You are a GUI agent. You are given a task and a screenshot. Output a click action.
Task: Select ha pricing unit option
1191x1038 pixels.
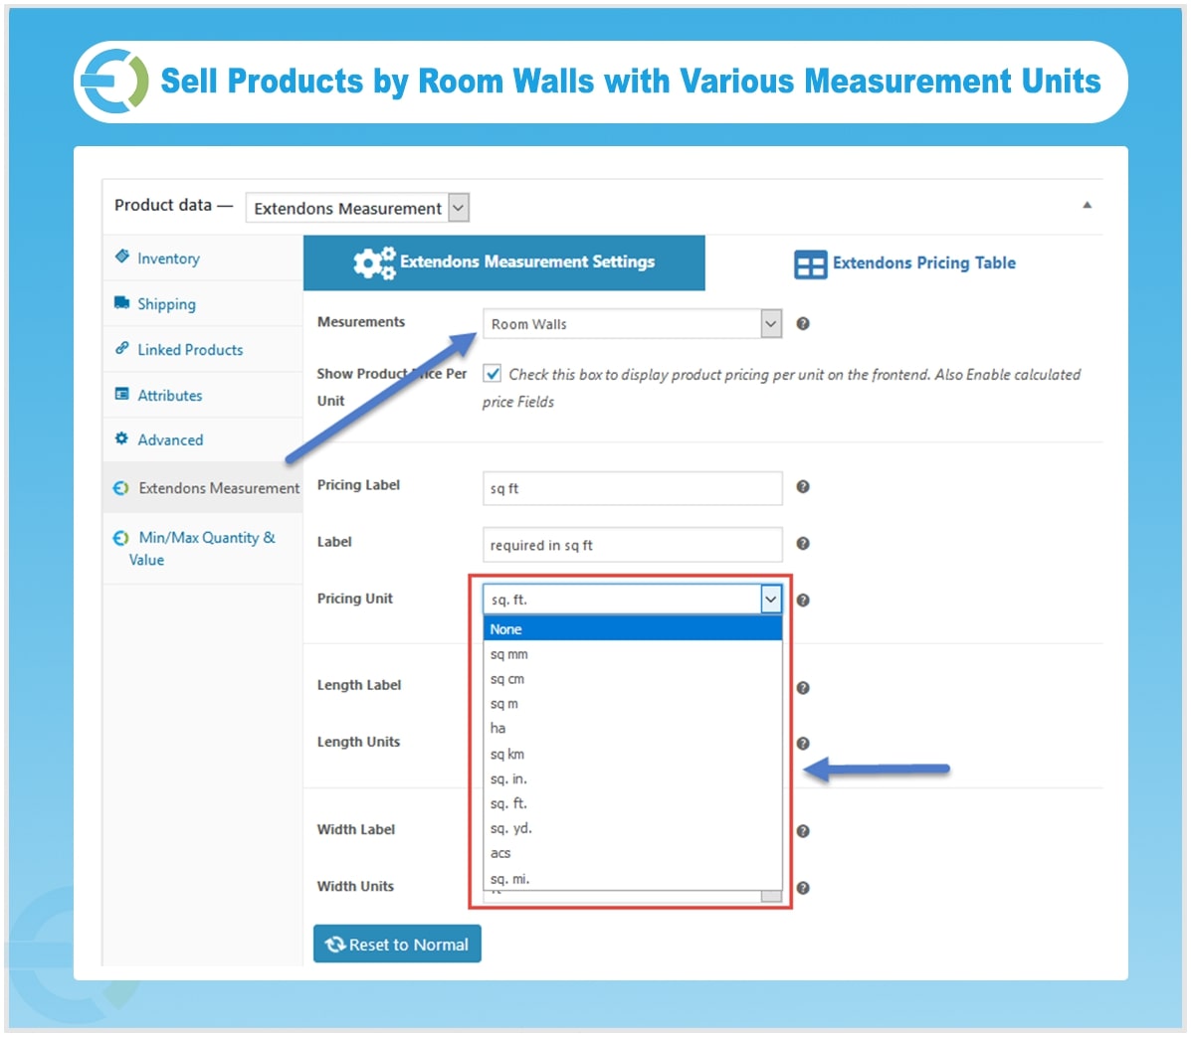tap(632, 729)
